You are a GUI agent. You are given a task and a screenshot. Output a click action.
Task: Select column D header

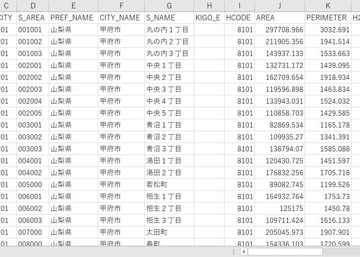coord(33,6)
